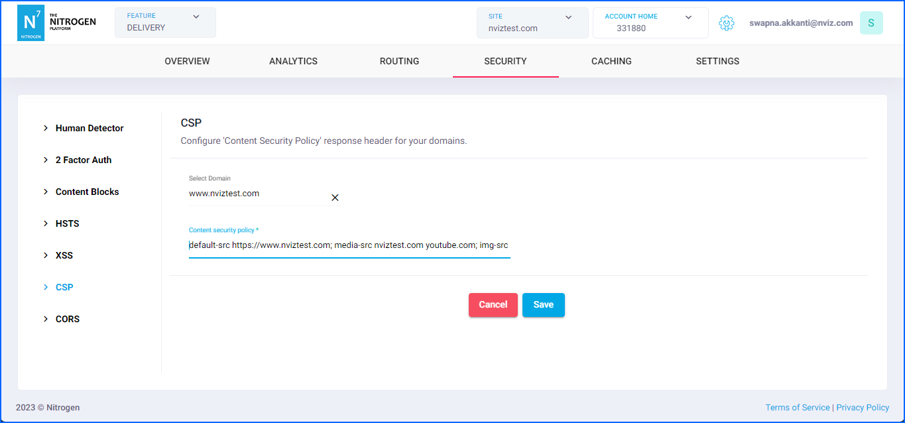Click the Content security policy text field

point(349,245)
